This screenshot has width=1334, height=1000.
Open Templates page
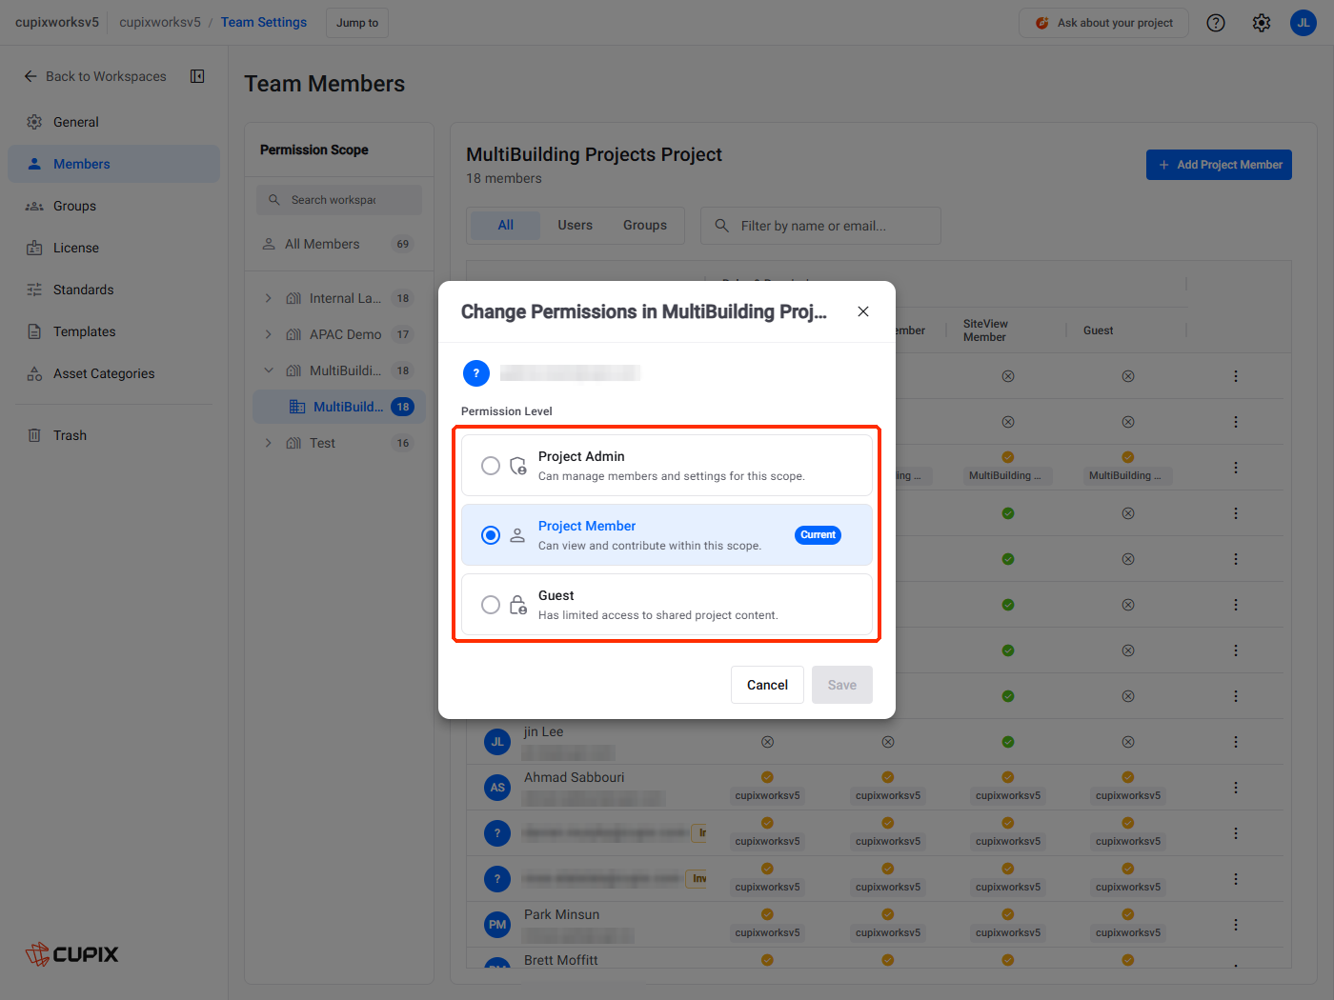click(113, 331)
